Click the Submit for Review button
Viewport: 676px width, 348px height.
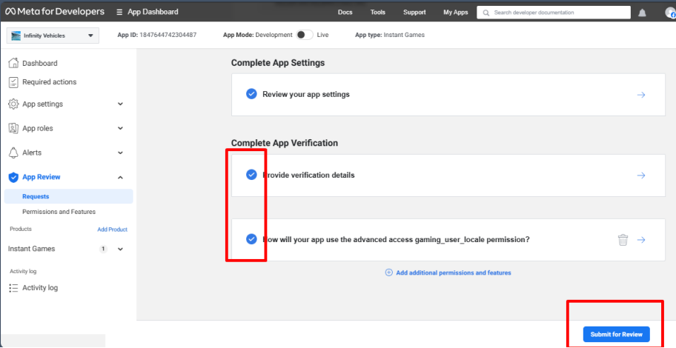point(616,334)
